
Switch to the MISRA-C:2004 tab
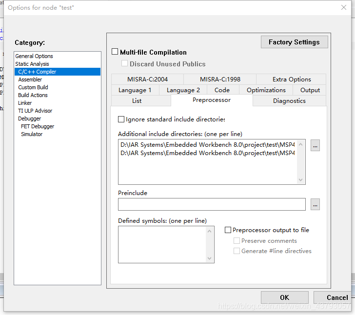[147, 79]
